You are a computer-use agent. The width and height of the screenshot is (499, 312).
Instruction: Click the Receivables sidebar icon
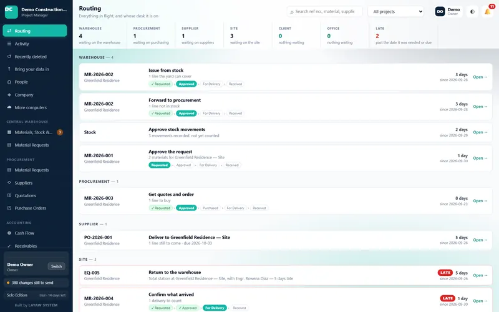9,246
